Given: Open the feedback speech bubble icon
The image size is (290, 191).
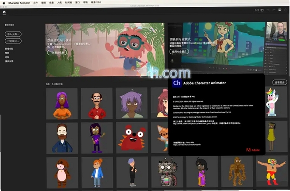Looking at the screenshot, I should coord(280,10).
